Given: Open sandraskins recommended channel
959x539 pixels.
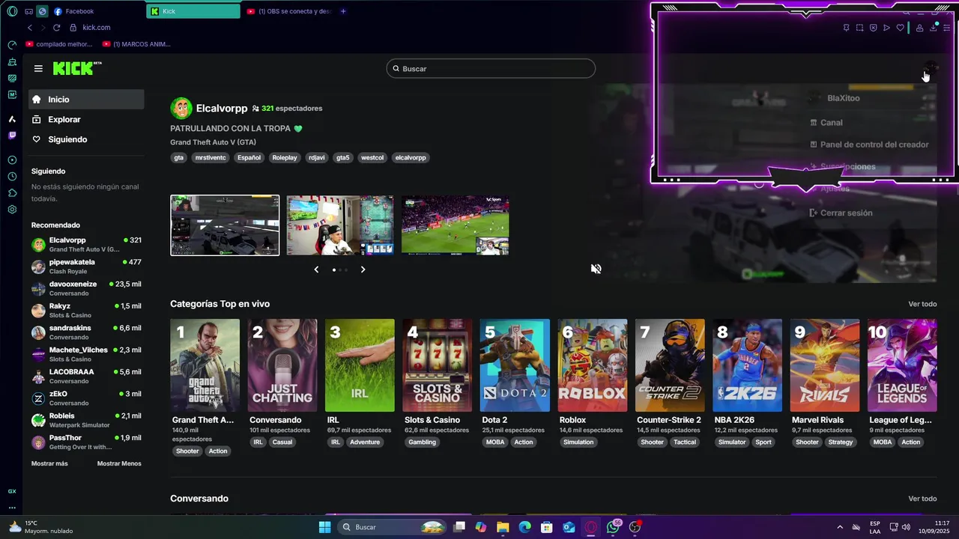Looking at the screenshot, I should [86, 332].
